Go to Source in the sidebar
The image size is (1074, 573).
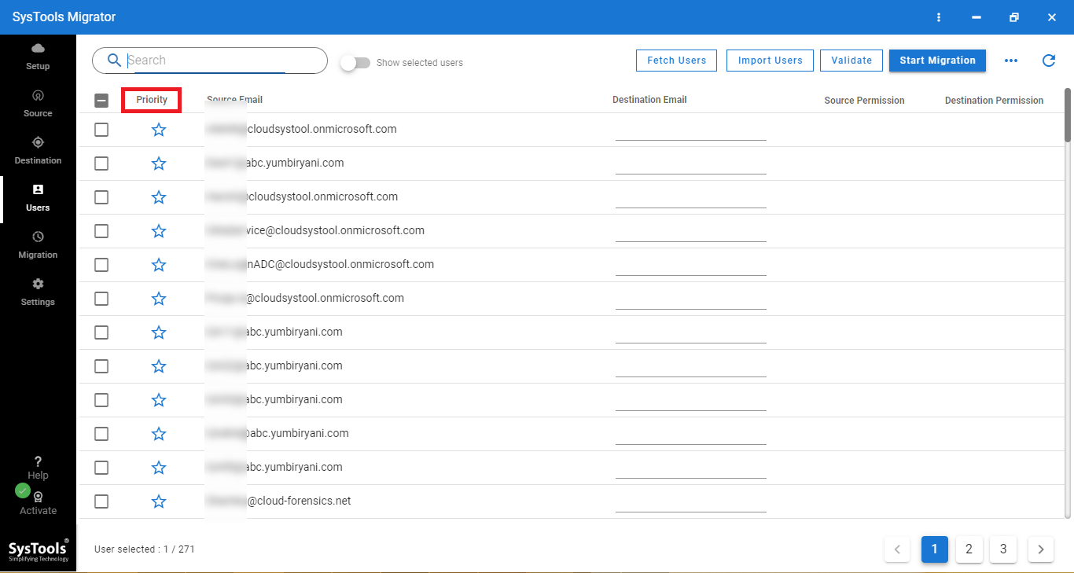point(38,104)
